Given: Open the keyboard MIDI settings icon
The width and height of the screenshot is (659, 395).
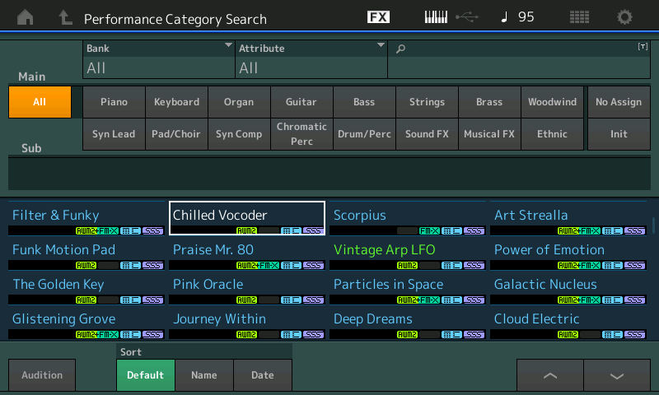Looking at the screenshot, I should [436, 17].
